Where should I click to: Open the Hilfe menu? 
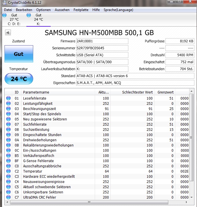96,10
